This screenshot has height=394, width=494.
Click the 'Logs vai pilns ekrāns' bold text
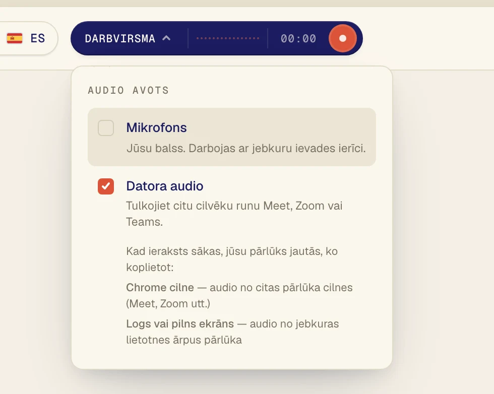pyautogui.click(x=180, y=324)
